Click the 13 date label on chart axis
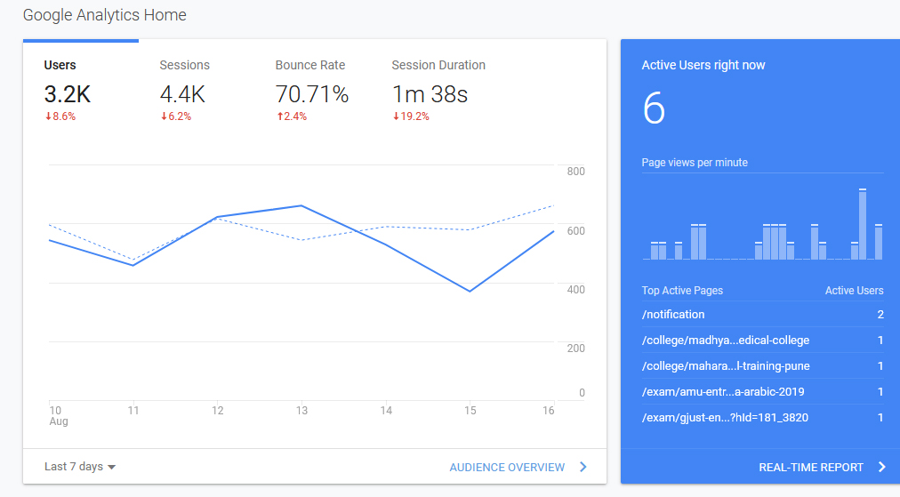The height and width of the screenshot is (497, 900). pyautogui.click(x=301, y=411)
